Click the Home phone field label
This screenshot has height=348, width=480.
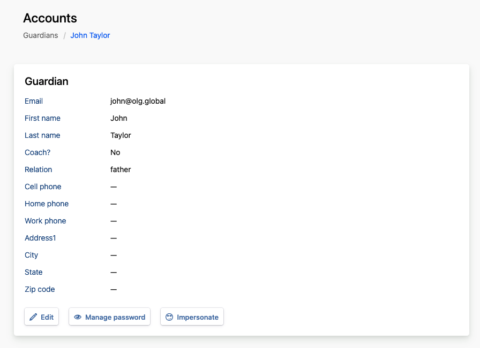click(47, 204)
